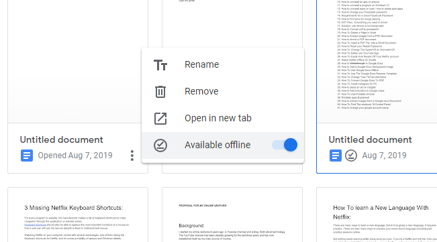437x242 pixels.
Task: Open the 3 Missing Netflix Keyboard Shortcuts document
Action: (78, 215)
